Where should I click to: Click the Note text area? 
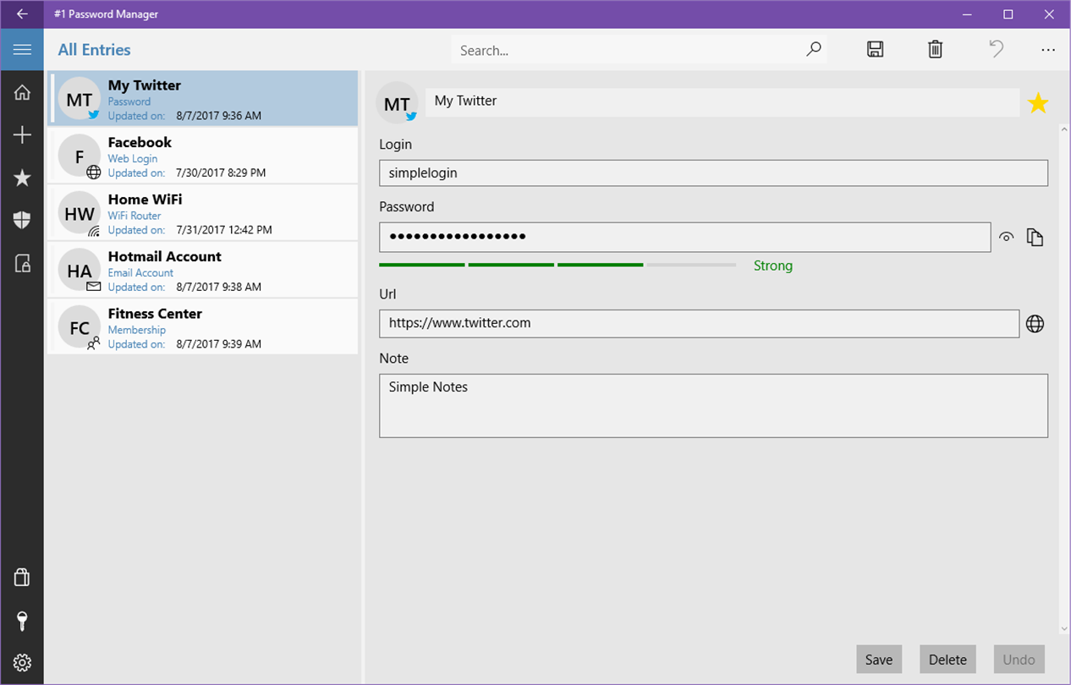pyautogui.click(x=713, y=406)
